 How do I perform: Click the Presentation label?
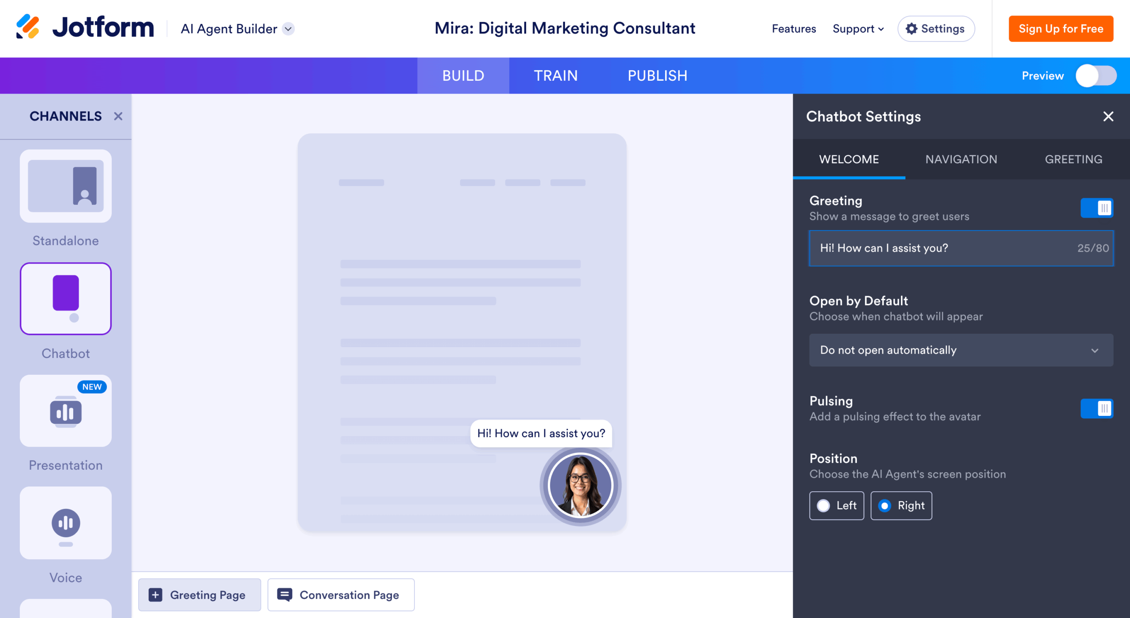(65, 465)
